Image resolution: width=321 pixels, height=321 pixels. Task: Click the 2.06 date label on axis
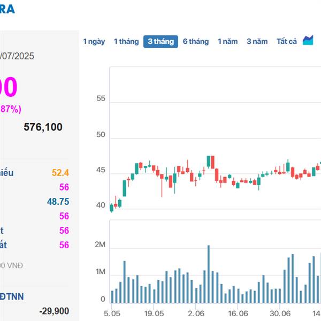(196, 314)
